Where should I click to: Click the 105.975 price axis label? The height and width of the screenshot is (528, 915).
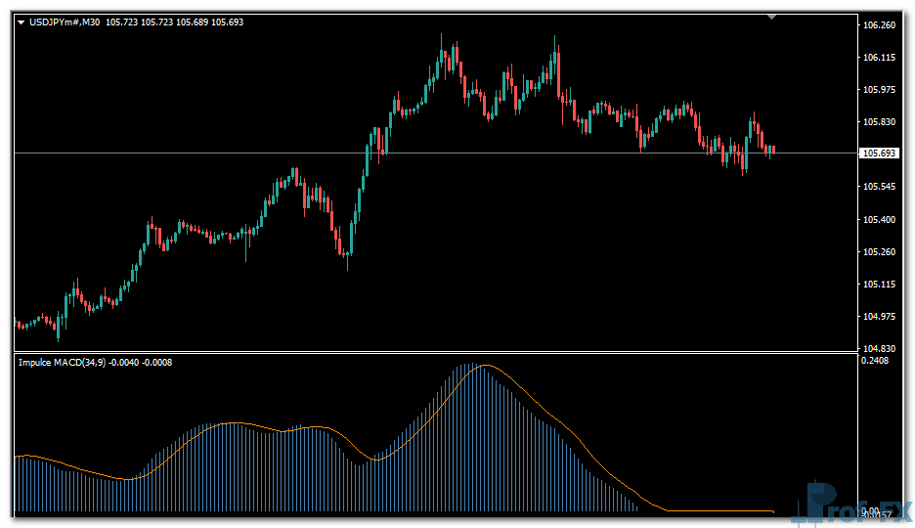pyautogui.click(x=879, y=90)
